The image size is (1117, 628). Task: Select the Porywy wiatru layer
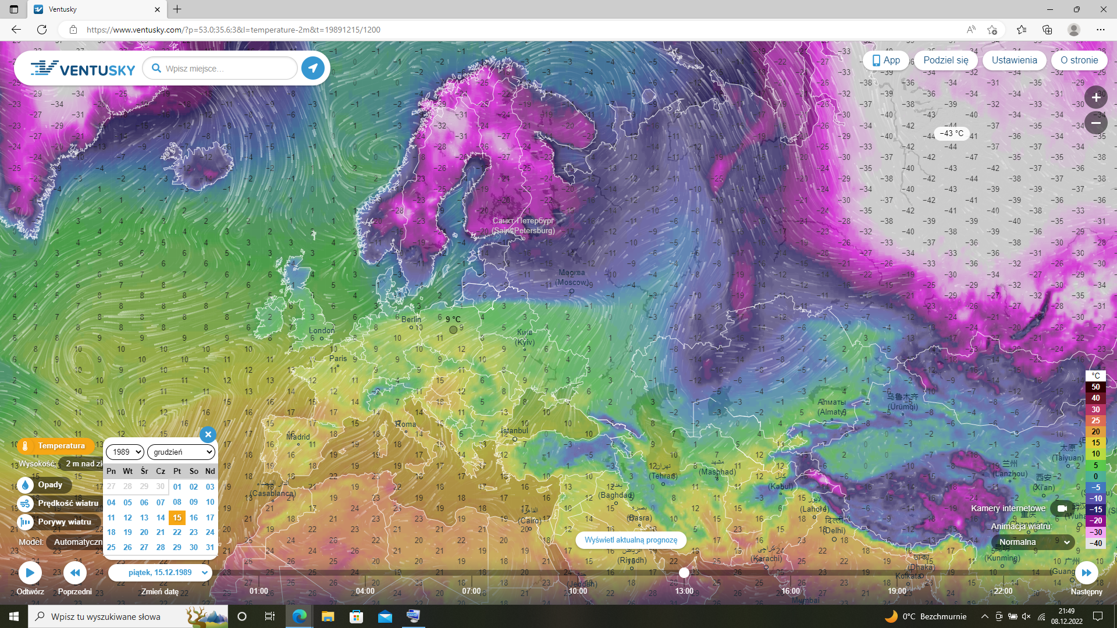[64, 522]
